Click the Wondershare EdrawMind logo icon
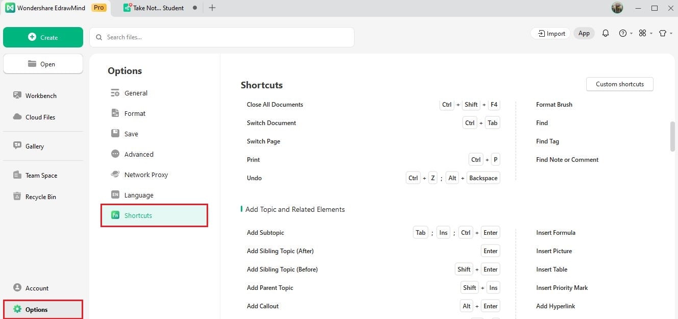Image resolution: width=678 pixels, height=319 pixels. (x=10, y=8)
